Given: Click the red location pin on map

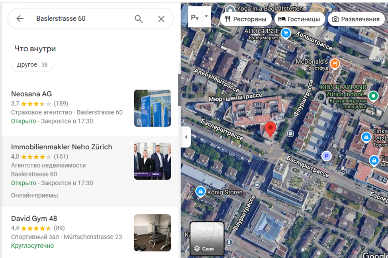Looking at the screenshot, I should click(x=270, y=129).
